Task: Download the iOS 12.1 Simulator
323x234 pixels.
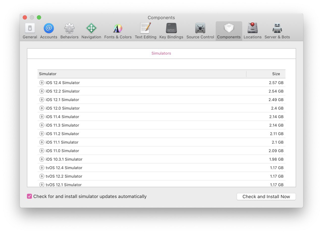Action: coord(42,100)
